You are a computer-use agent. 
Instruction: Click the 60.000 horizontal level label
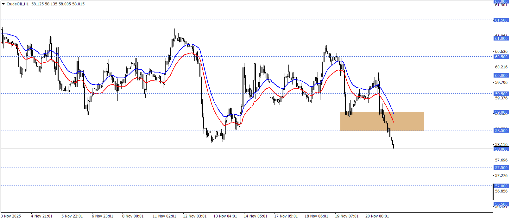(501, 75)
